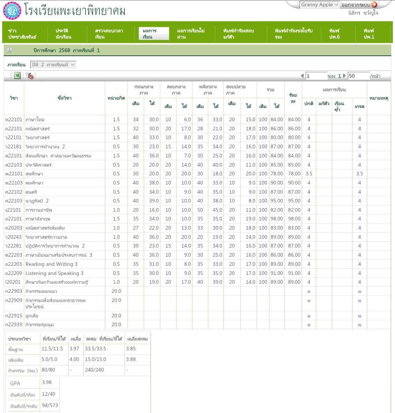Click the clear filter icon
This screenshot has width=395, height=413.
[30, 76]
